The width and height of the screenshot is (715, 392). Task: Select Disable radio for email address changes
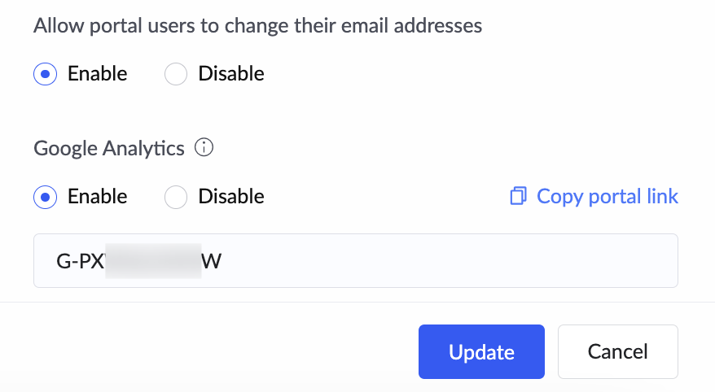(x=176, y=74)
